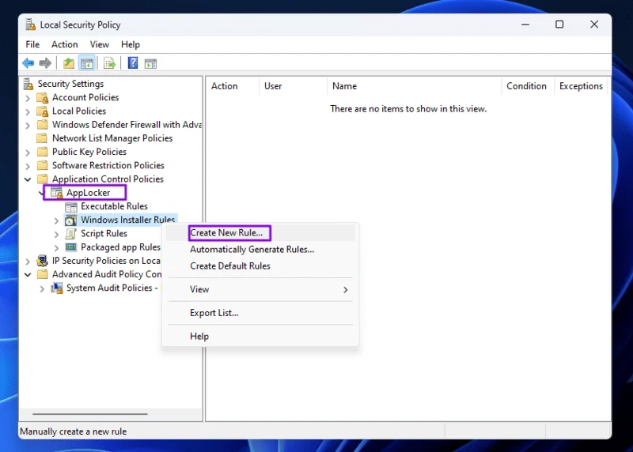Screen dimensions: 633x452
Task: Click the System Audit Policies icon
Action: [57, 288]
